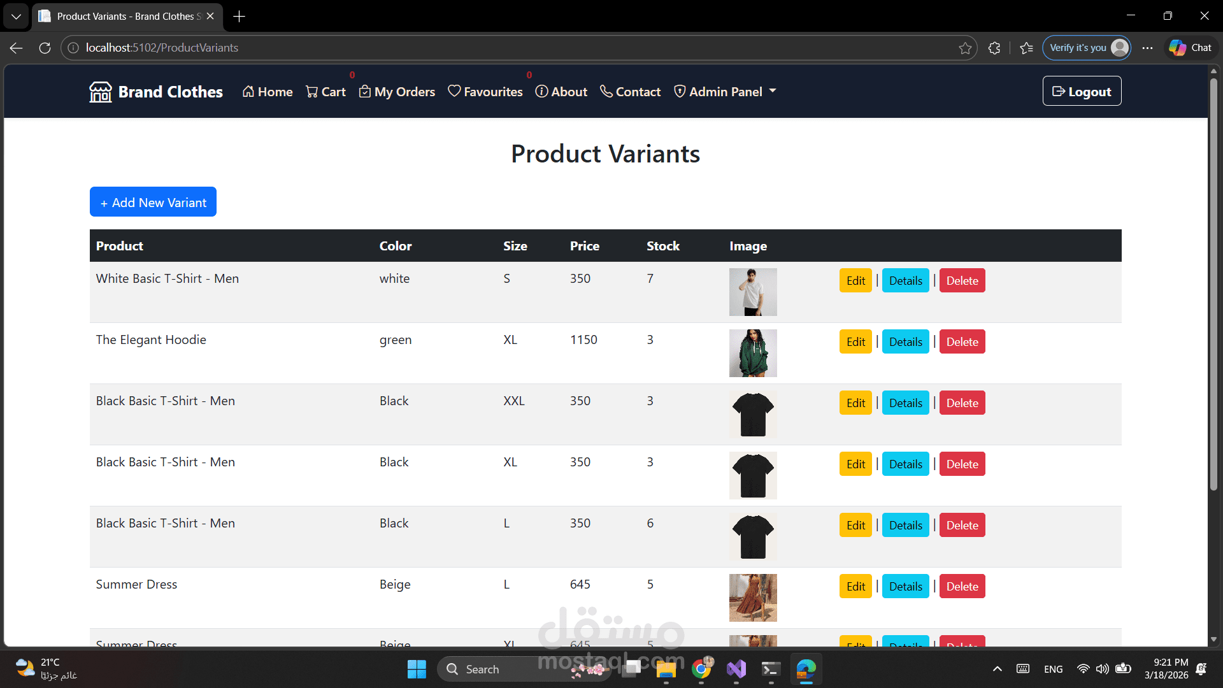Edit the White Basic T-Shirt variant
1223x688 pixels.
855,281
